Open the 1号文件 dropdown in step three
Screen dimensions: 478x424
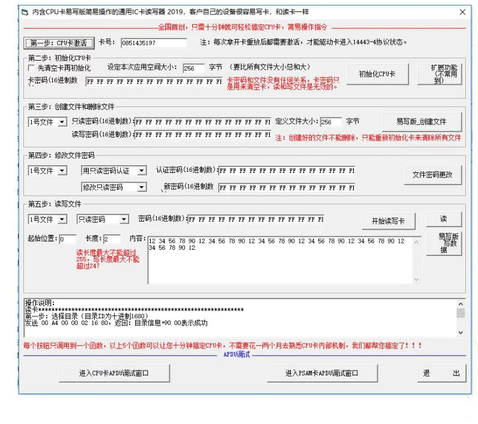coord(62,123)
